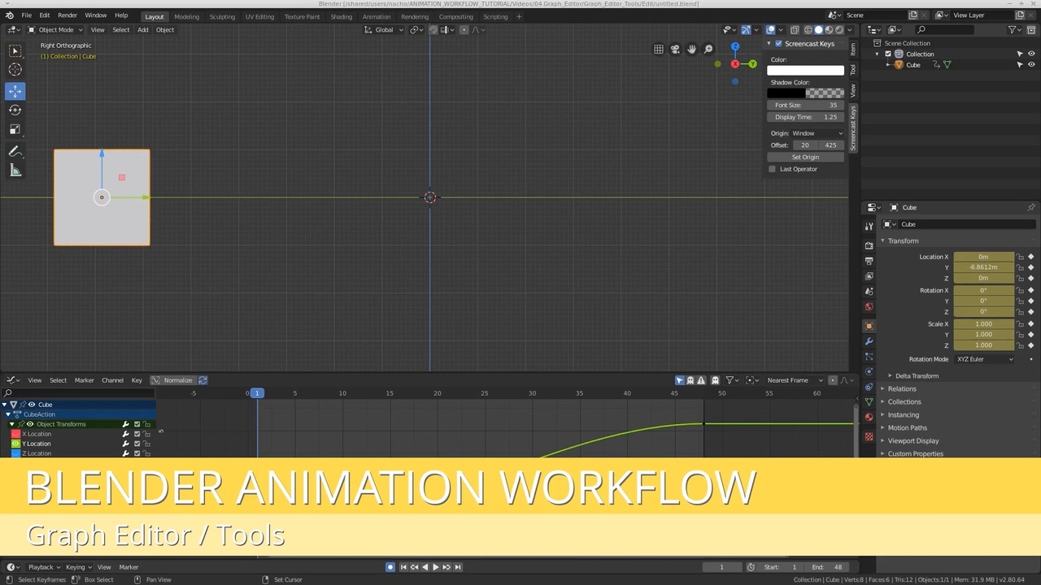
Task: Open the Object Mode dropdown
Action: coord(55,30)
